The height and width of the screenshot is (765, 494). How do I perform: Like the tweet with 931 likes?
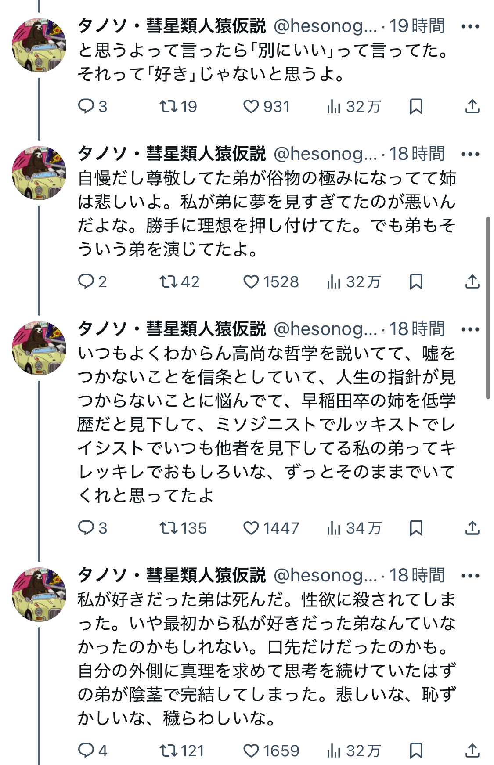(x=251, y=107)
